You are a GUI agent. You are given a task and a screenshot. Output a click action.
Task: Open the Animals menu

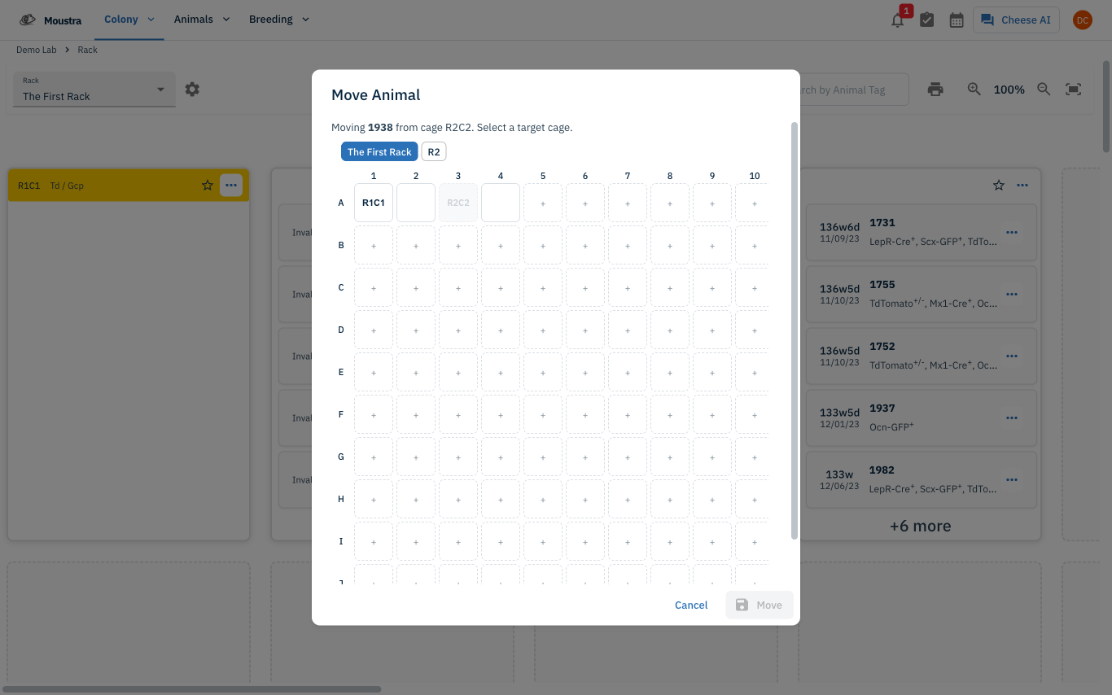(x=202, y=20)
